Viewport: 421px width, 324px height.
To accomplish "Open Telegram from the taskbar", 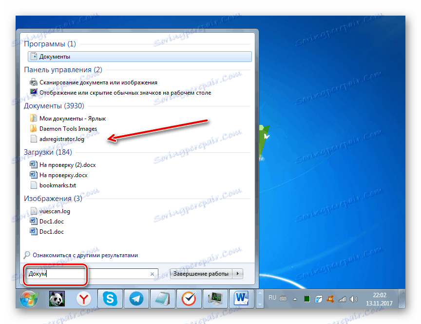I will (136, 299).
